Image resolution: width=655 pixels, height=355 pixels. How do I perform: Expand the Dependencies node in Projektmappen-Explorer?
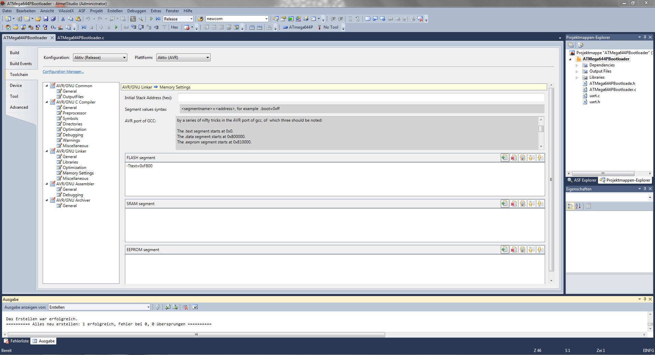(577, 65)
